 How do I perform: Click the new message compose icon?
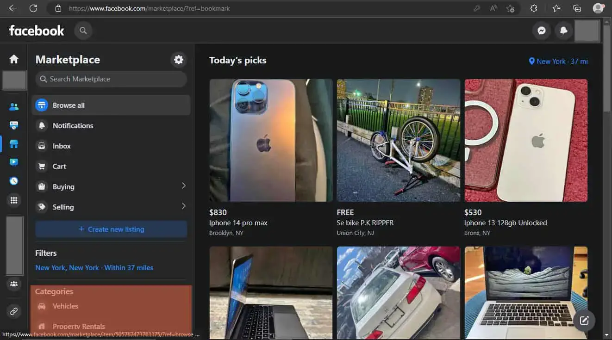(584, 320)
